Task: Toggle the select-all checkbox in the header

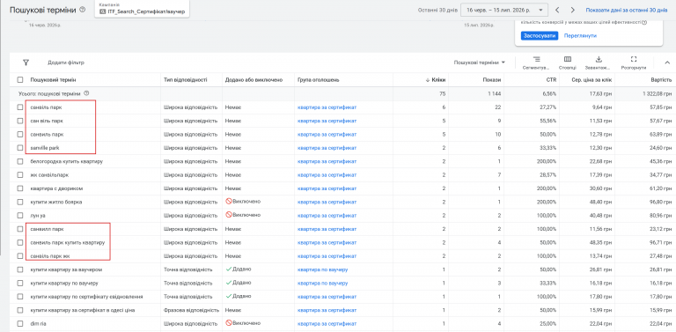Action: point(20,80)
